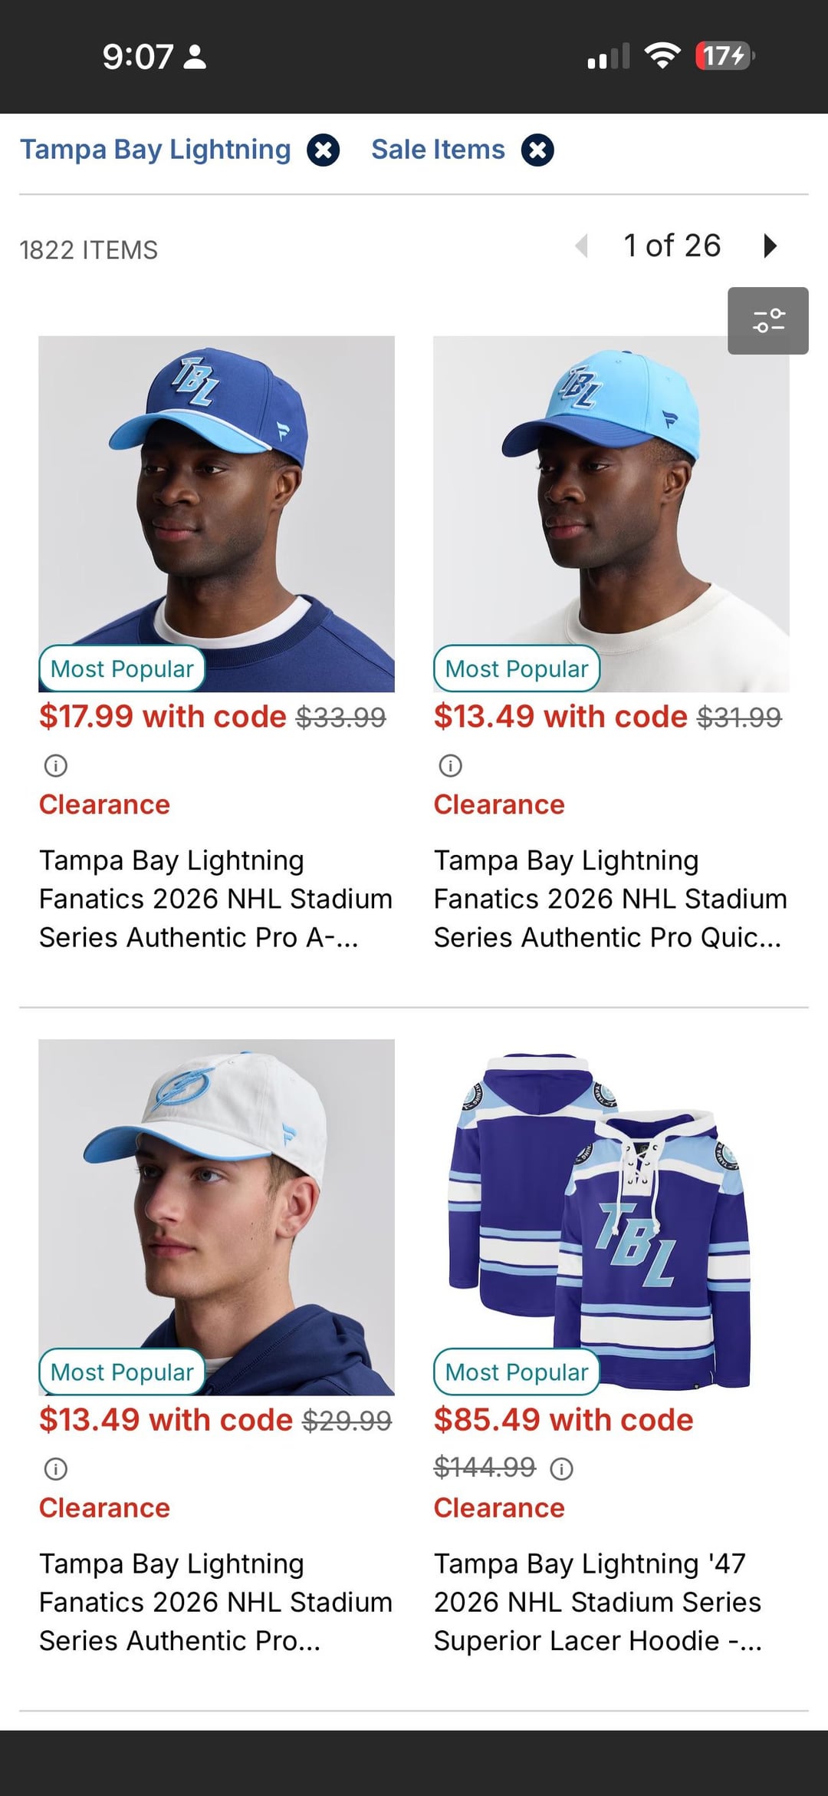Viewport: 828px width, 1796px height.
Task: Open Authentic Pro A-... hat product title
Action: 215,899
